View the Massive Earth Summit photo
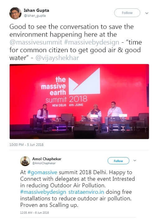Image resolution: width=158 pixels, height=219 pixels. pos(79,101)
